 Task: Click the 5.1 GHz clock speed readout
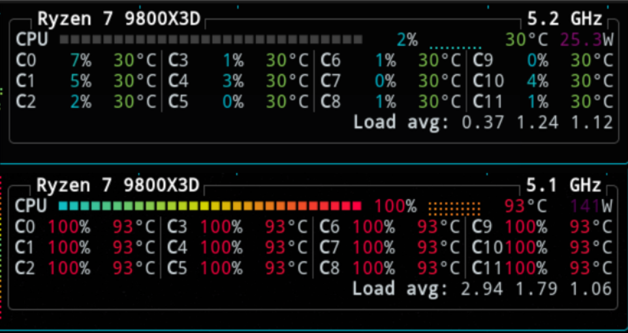(x=564, y=185)
